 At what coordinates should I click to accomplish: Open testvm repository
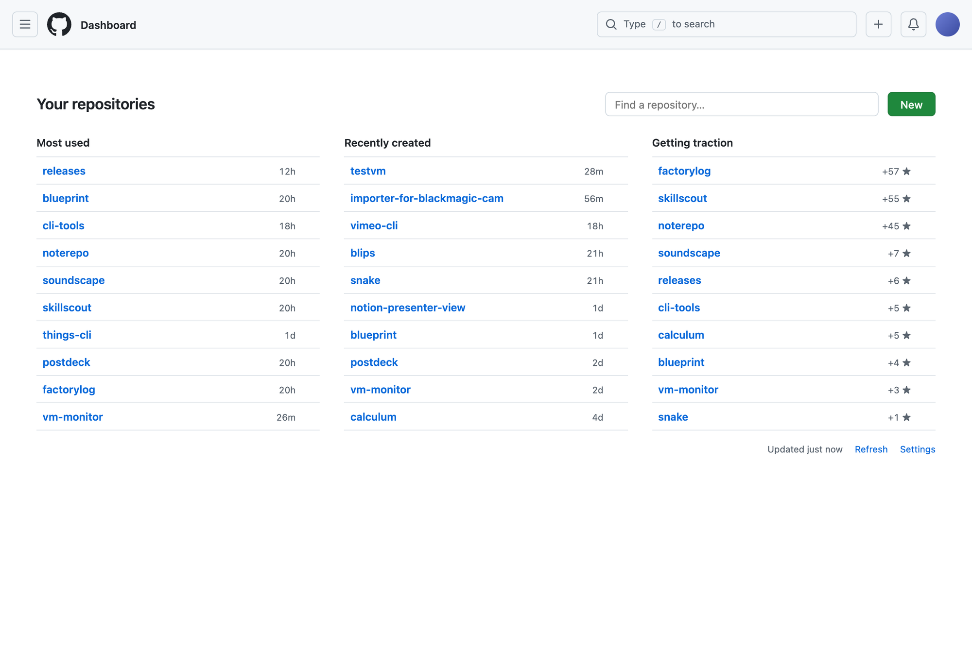tap(368, 171)
